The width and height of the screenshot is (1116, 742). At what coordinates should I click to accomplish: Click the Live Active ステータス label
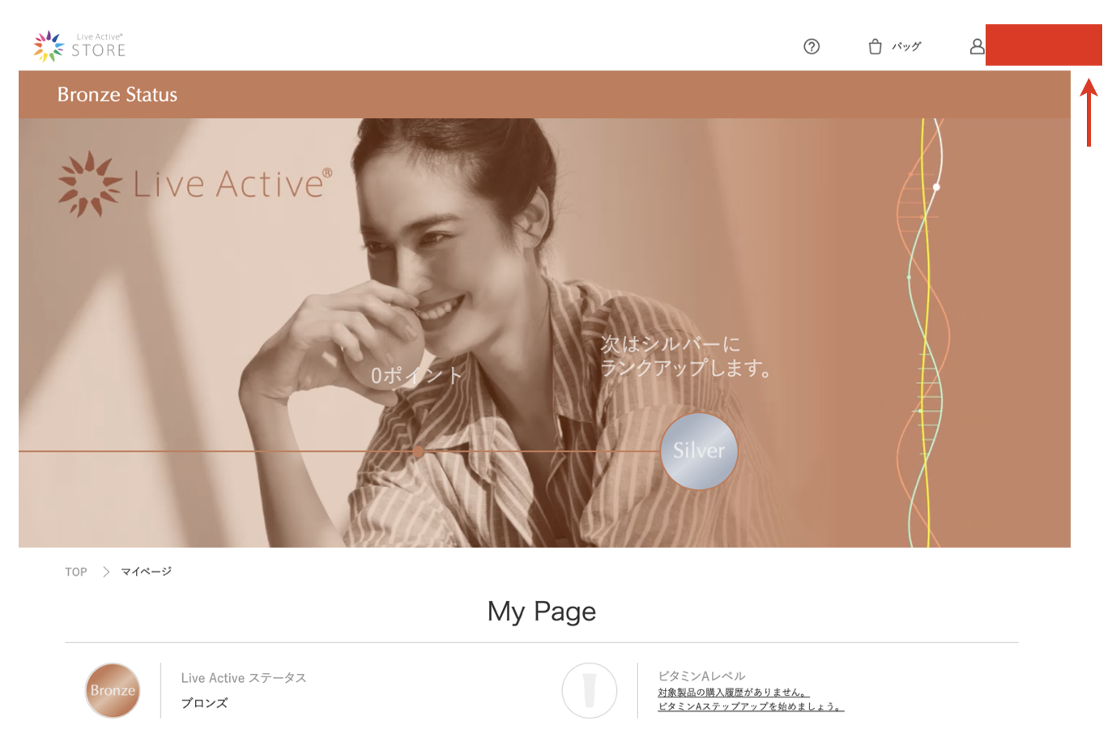pos(244,678)
